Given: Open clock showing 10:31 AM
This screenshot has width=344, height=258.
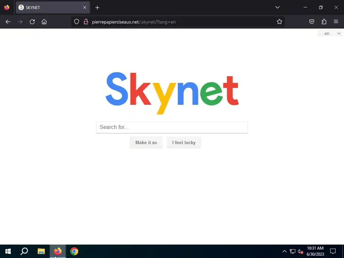Looking at the screenshot, I should (315, 251).
